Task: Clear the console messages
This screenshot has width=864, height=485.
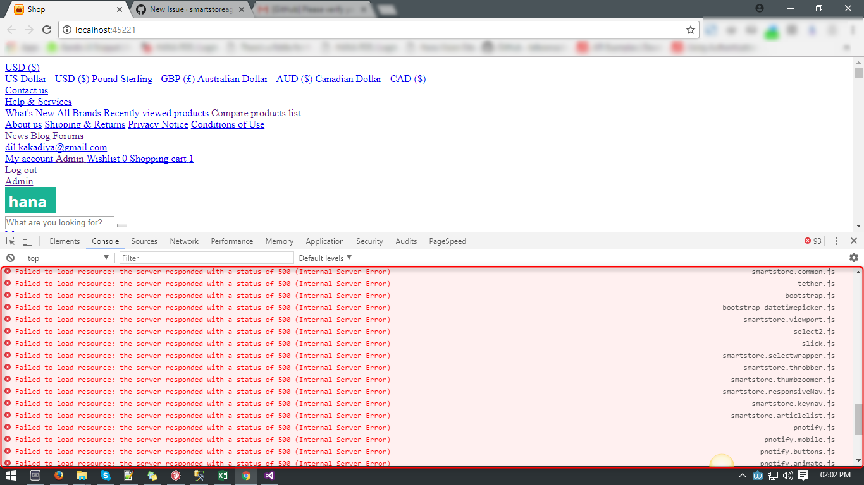Action: tap(10, 258)
